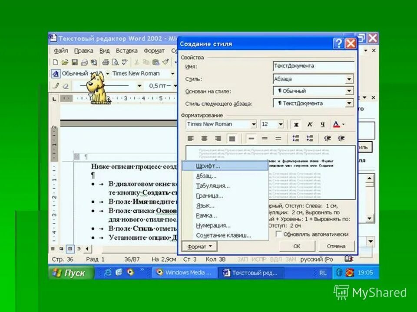
Task: Run the spelling check icon
Action: point(125,62)
